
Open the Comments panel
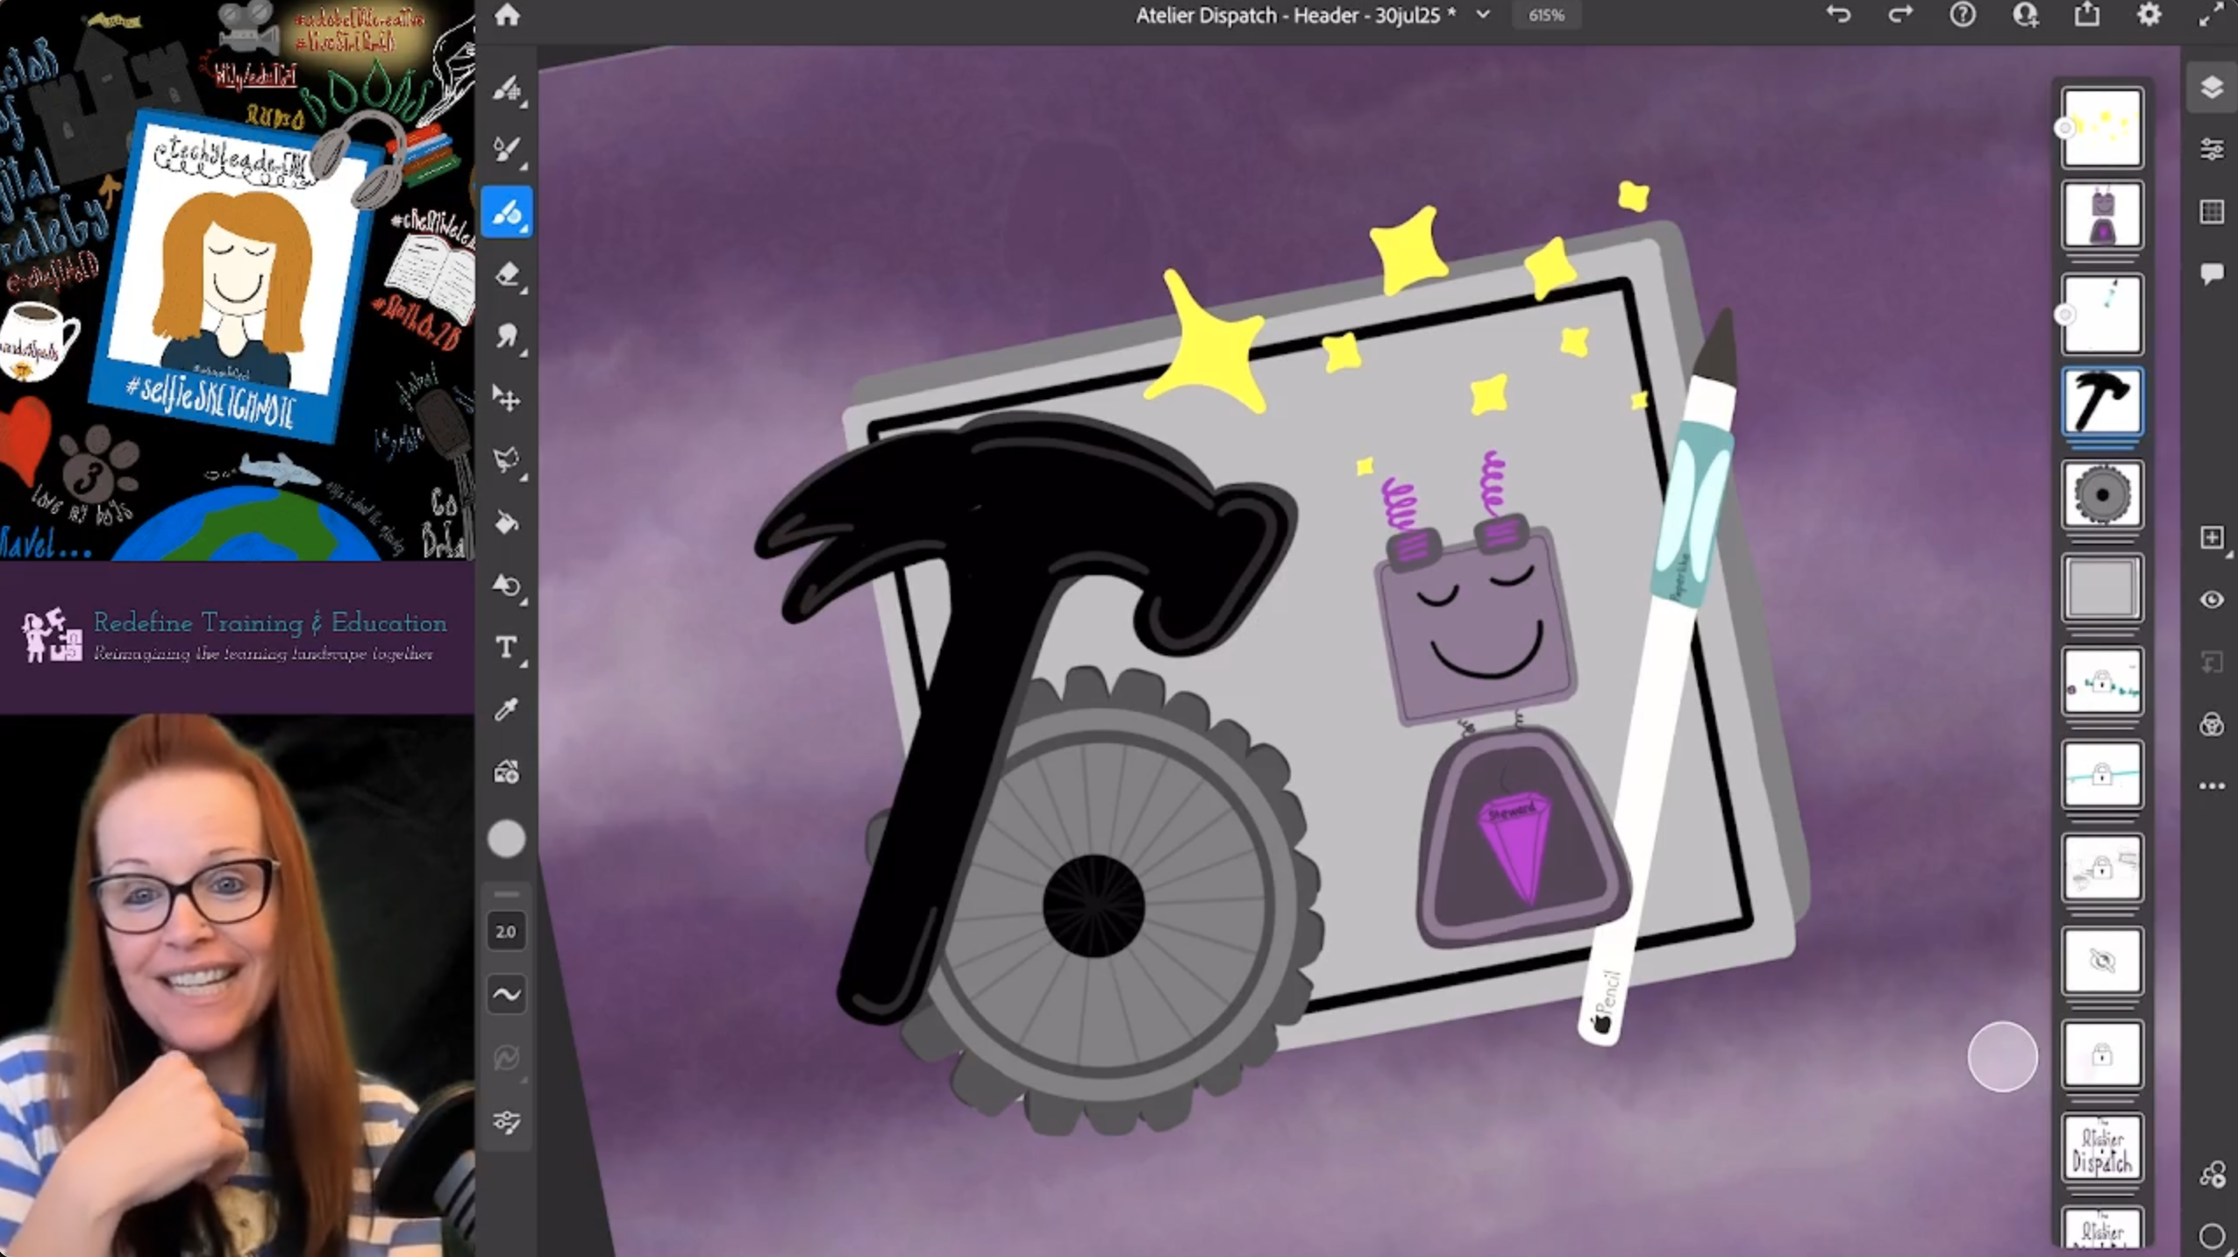(x=2211, y=274)
